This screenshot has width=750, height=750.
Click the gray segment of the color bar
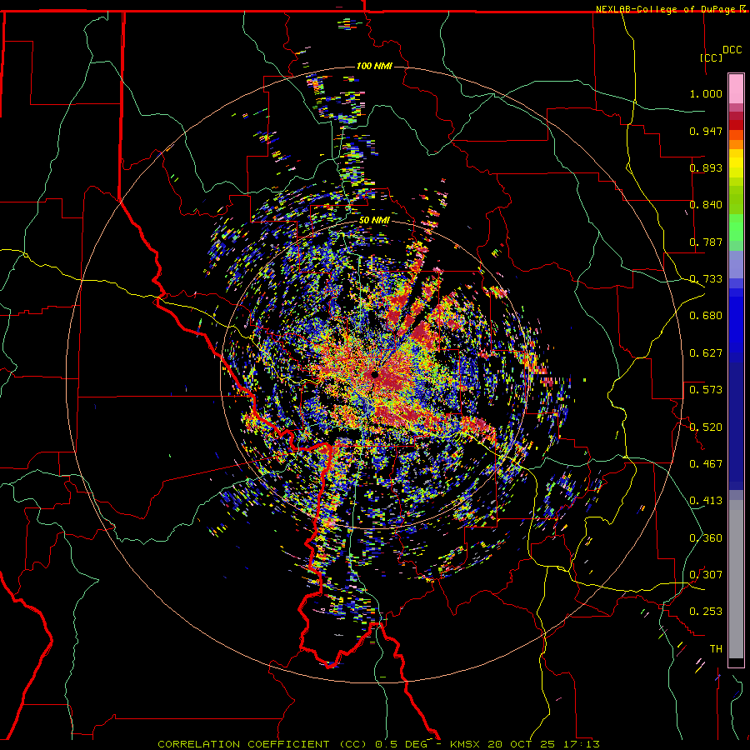pos(736,579)
